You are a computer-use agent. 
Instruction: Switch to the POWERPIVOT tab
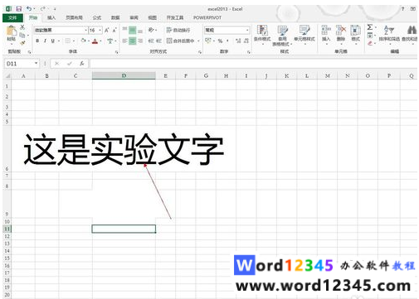207,17
